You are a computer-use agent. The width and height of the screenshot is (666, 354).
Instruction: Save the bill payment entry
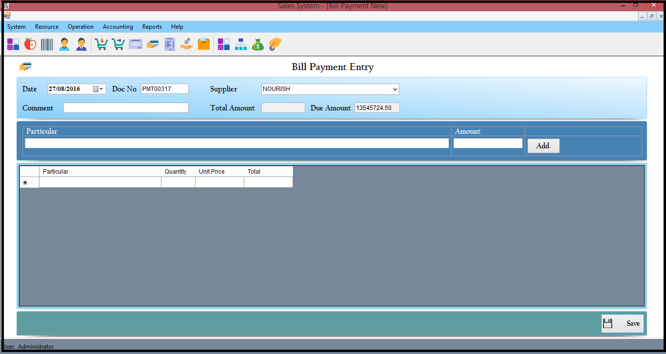[623, 323]
